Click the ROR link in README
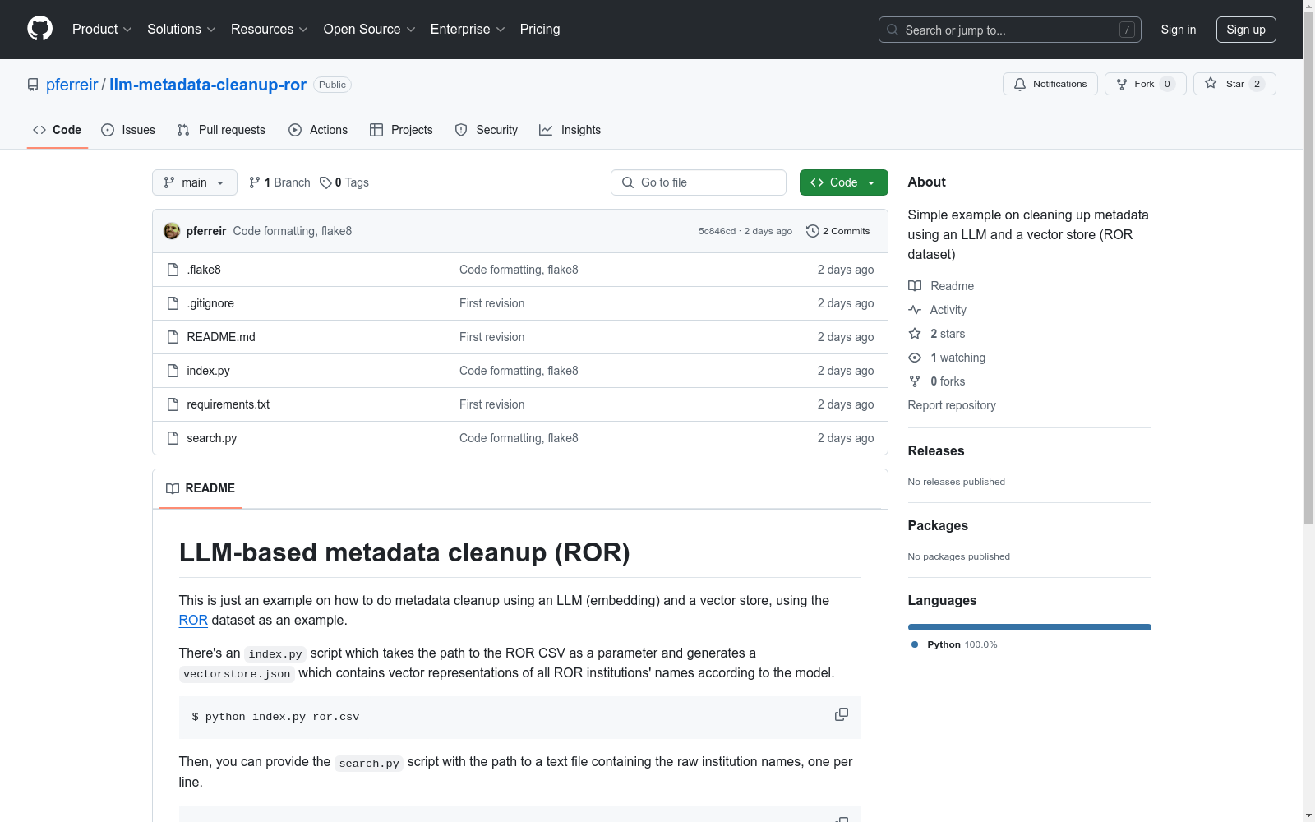Screen dimensions: 1315x822 tap(193, 621)
